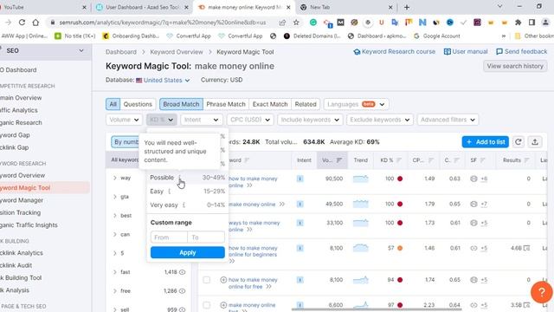The height and width of the screenshot is (312, 554).
Task: Sort by Volume column filter icon
Action: click(x=339, y=160)
